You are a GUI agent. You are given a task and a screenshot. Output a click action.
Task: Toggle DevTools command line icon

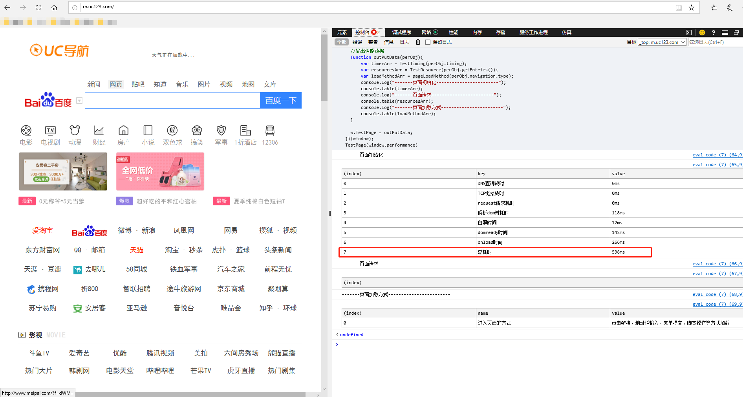click(689, 33)
